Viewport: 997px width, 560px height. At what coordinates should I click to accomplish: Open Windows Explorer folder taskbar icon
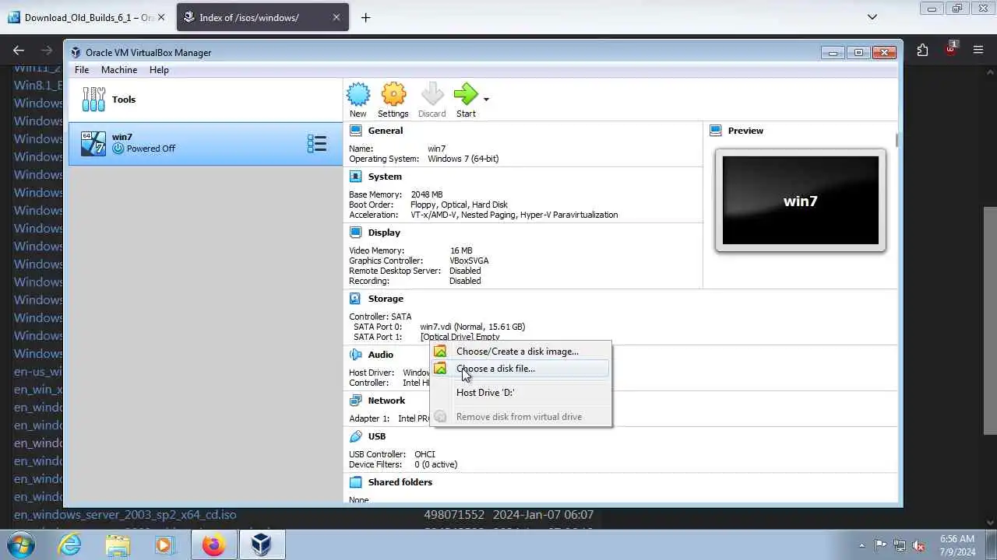(x=118, y=545)
